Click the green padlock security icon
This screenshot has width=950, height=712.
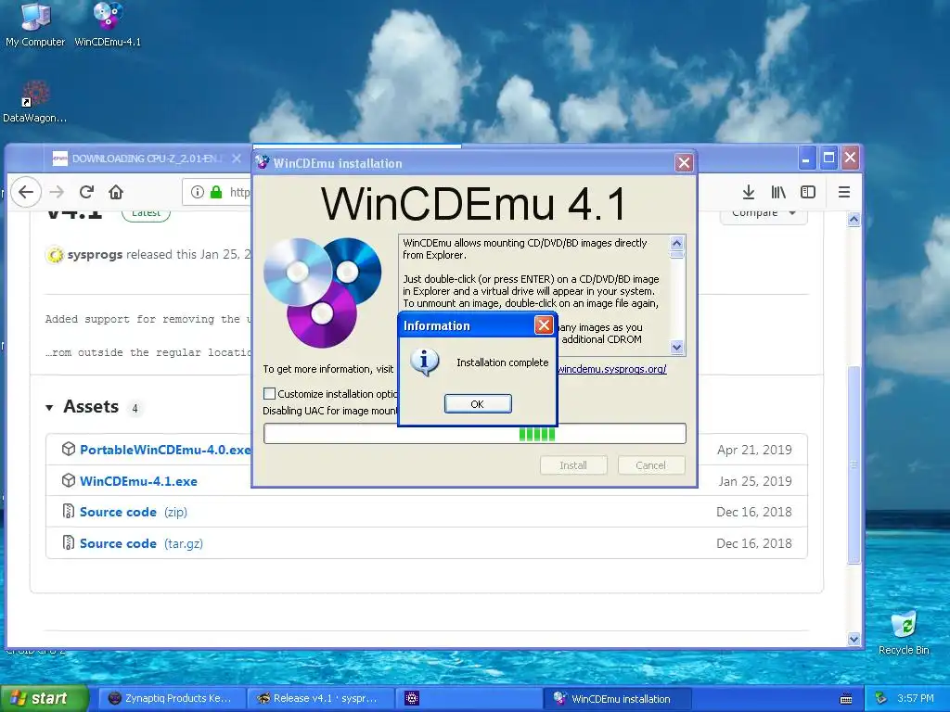point(216,192)
